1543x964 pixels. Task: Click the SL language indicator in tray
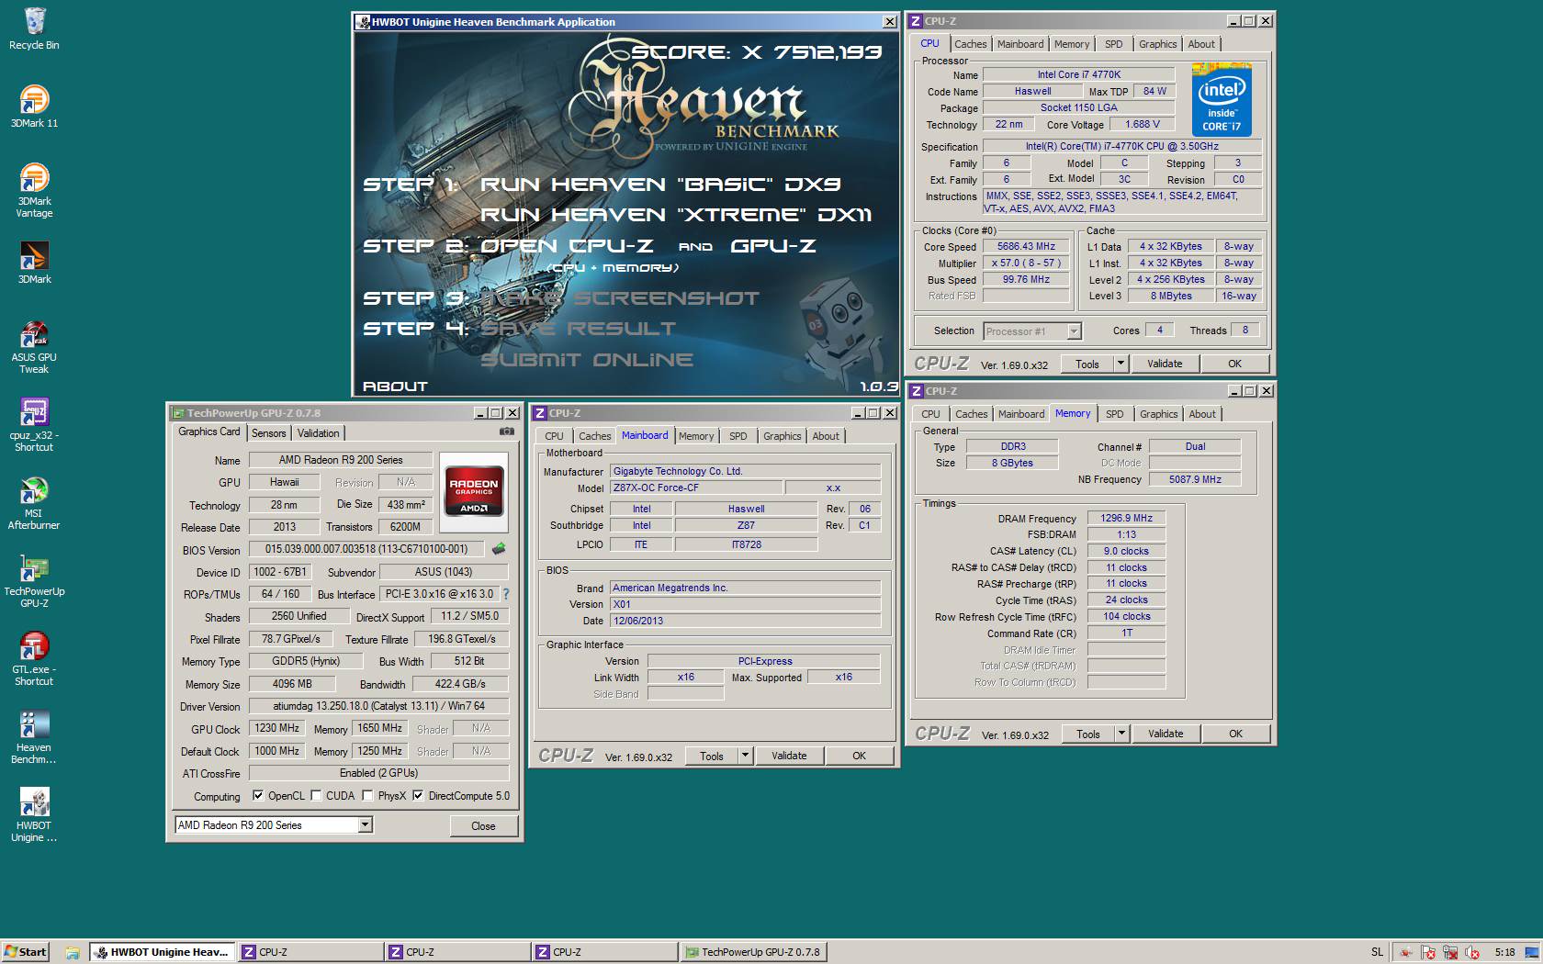point(1377,952)
